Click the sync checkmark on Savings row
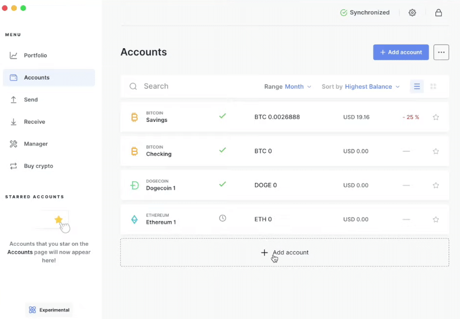The width and height of the screenshot is (460, 319). (222, 116)
